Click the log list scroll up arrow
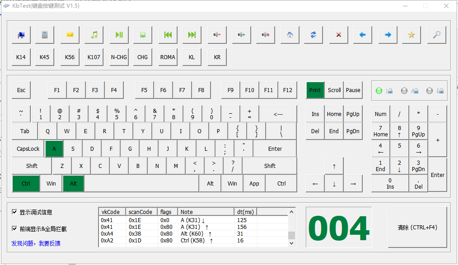 (x=291, y=212)
